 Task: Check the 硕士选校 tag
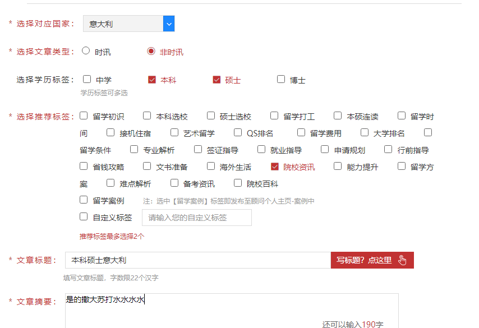click(211, 116)
